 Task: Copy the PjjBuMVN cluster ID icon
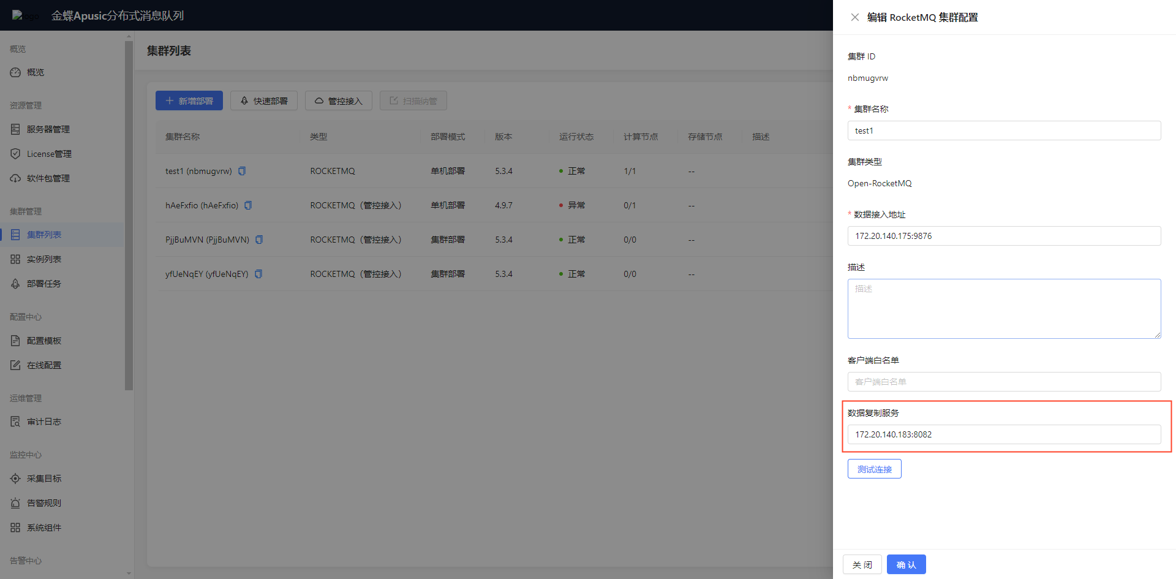tap(259, 240)
